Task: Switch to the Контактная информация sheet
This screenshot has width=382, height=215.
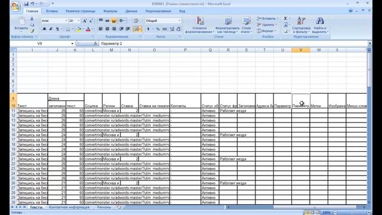Action: pos(69,207)
